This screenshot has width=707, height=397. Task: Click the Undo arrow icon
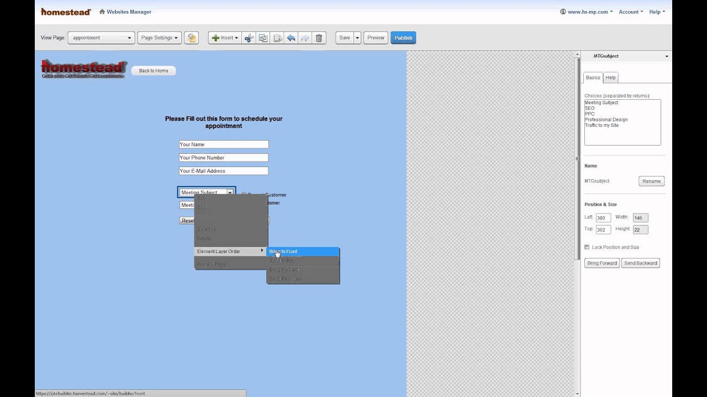(x=291, y=38)
